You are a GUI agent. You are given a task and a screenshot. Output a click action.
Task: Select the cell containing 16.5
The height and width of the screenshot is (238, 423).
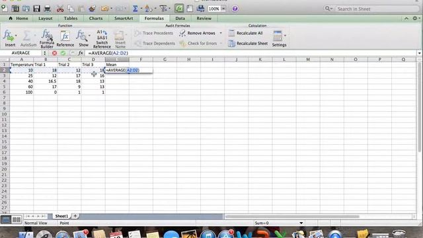coord(46,81)
